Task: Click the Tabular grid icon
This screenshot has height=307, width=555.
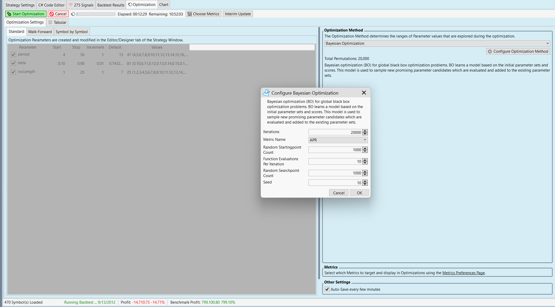Action: tap(50, 22)
